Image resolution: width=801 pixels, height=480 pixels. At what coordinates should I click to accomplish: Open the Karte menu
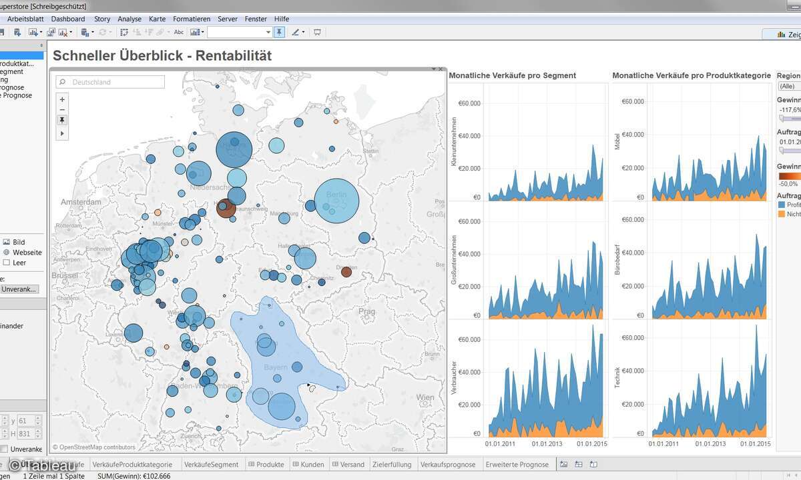point(158,19)
